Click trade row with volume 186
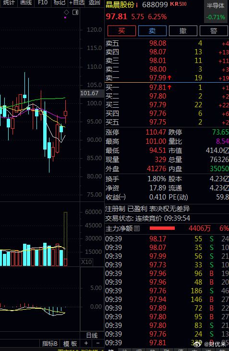Viewport: 229px width, 351px height. pos(167,291)
